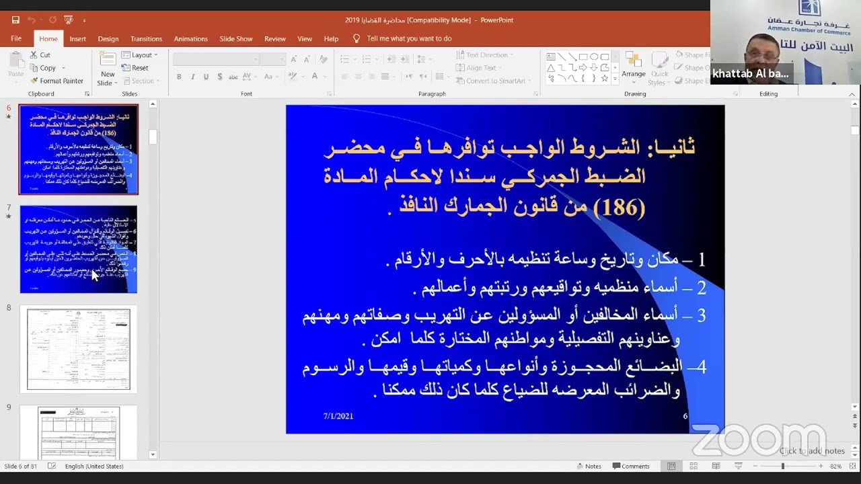This screenshot has width=861, height=484.
Task: Open the font size combo box
Action: 273,59
